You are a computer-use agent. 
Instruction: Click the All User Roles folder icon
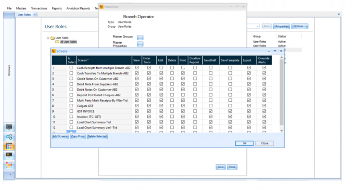pos(57,42)
